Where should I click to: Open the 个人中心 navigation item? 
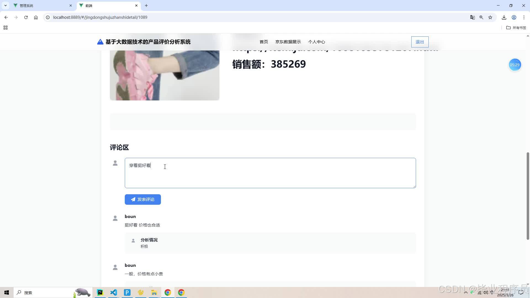coord(316,42)
